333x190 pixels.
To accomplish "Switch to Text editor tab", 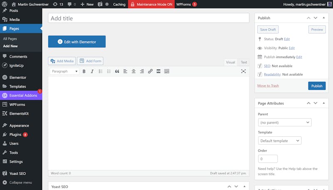I will pyautogui.click(x=244, y=62).
